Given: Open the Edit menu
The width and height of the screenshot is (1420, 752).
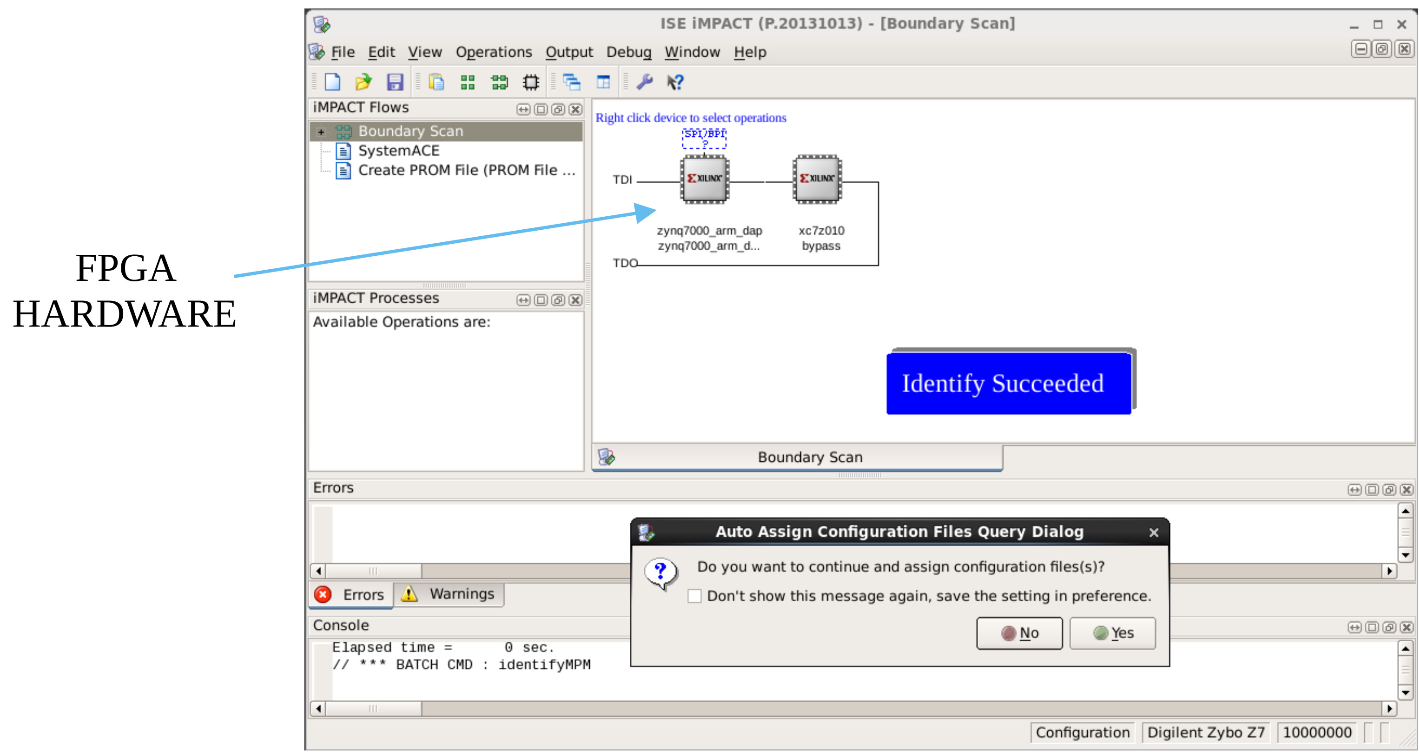Looking at the screenshot, I should (381, 52).
